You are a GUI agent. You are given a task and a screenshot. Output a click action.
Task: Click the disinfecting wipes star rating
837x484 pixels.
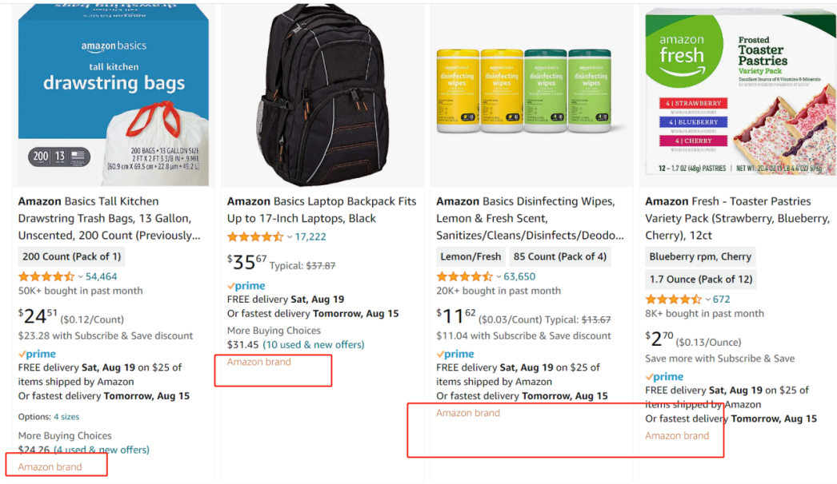(464, 276)
